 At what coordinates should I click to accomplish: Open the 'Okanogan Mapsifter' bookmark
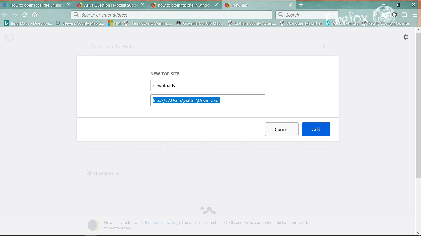pyautogui.click(x=301, y=23)
